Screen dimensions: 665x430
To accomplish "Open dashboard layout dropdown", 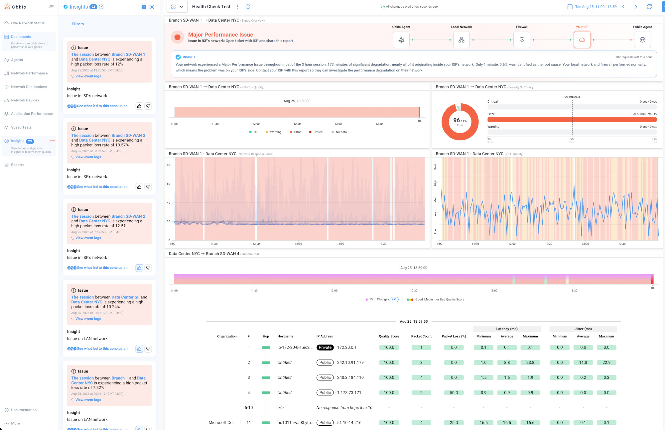I will tap(177, 7).
